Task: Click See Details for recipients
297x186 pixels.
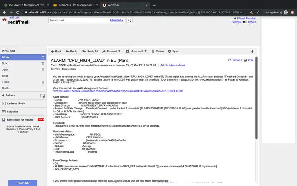Action: point(69,69)
